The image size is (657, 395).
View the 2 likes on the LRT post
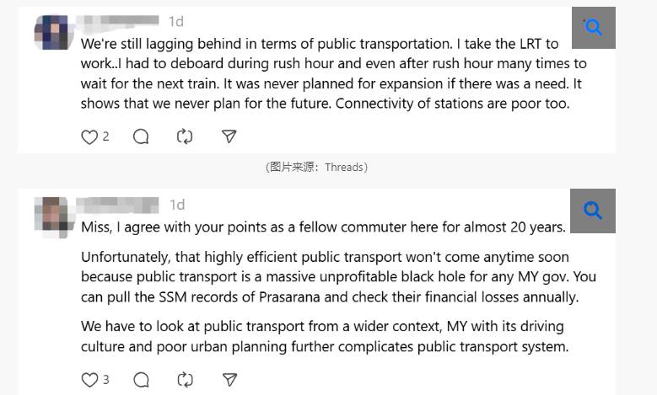click(x=105, y=136)
